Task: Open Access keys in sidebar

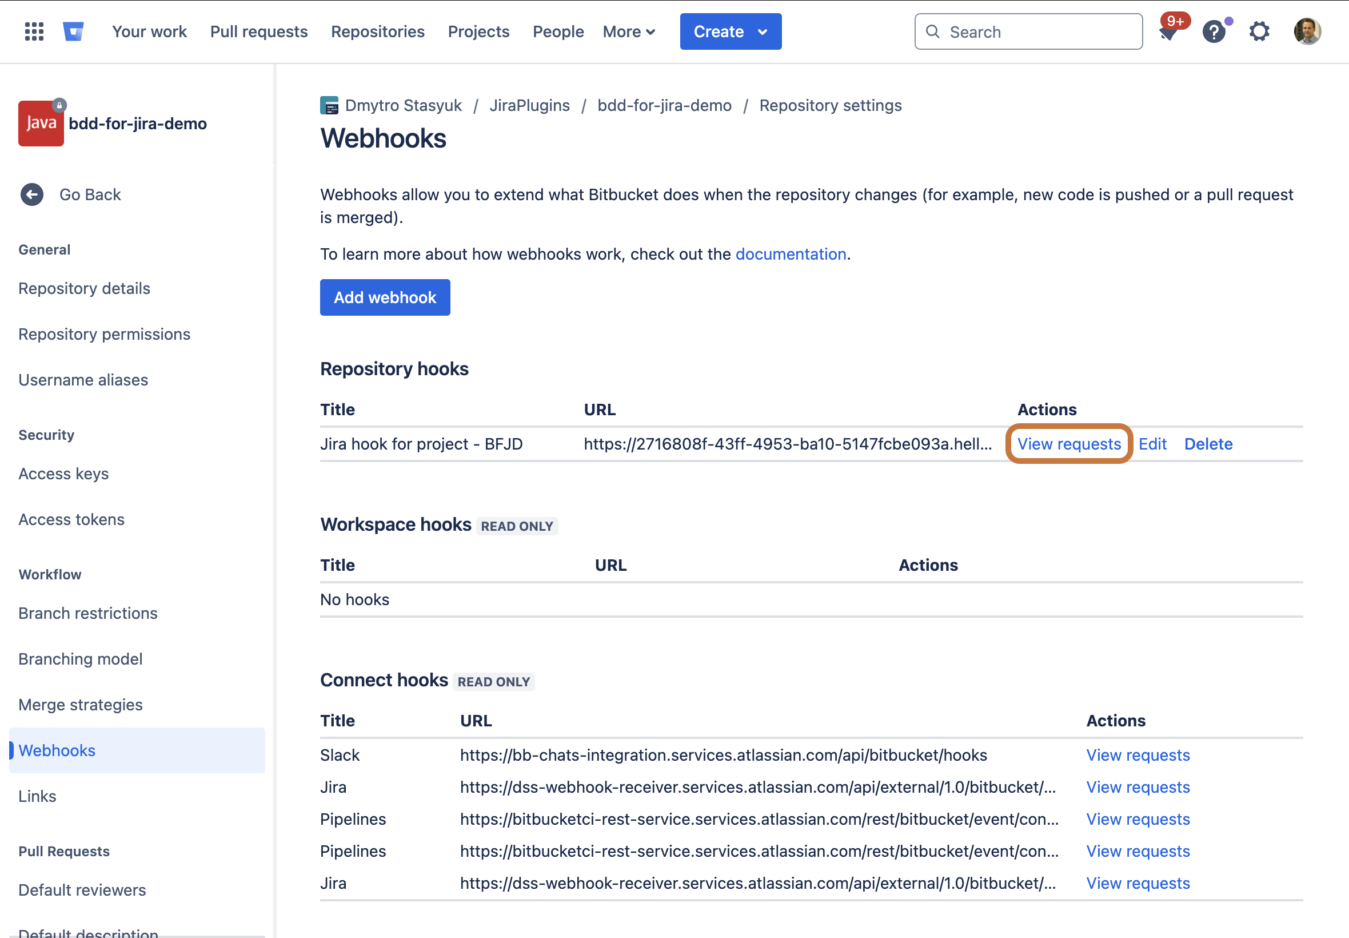Action: pos(63,474)
